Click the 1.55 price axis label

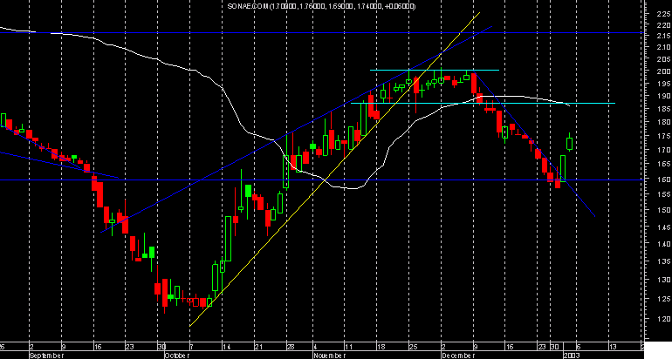pyautogui.click(x=663, y=194)
